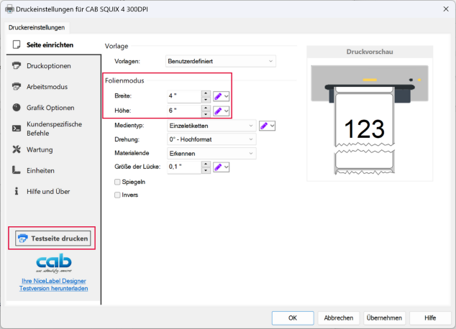The height and width of the screenshot is (329, 456).
Task: Close the Druckeinstellungen dialog
Action: click(446, 9)
